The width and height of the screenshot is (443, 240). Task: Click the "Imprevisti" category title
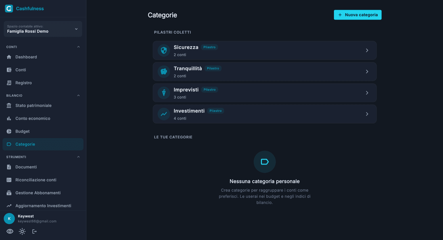coord(186,90)
